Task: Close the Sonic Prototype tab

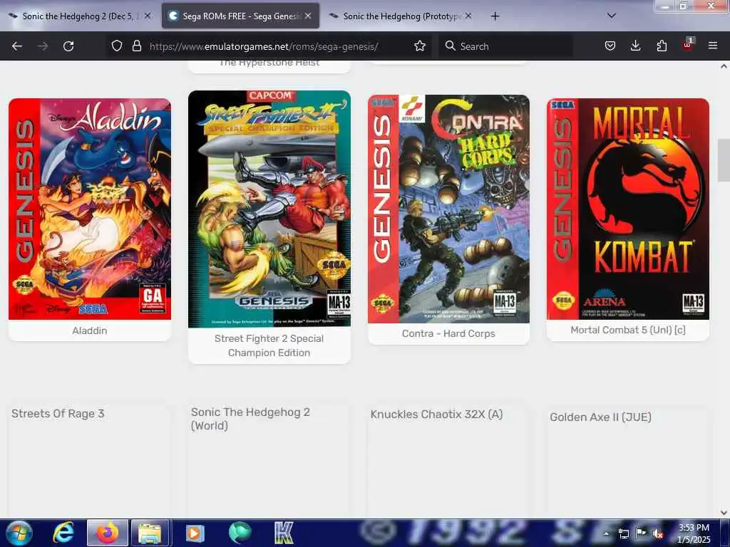Action: (x=468, y=16)
